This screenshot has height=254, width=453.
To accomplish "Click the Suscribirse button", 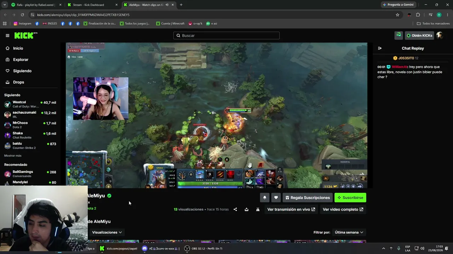I will [350, 198].
